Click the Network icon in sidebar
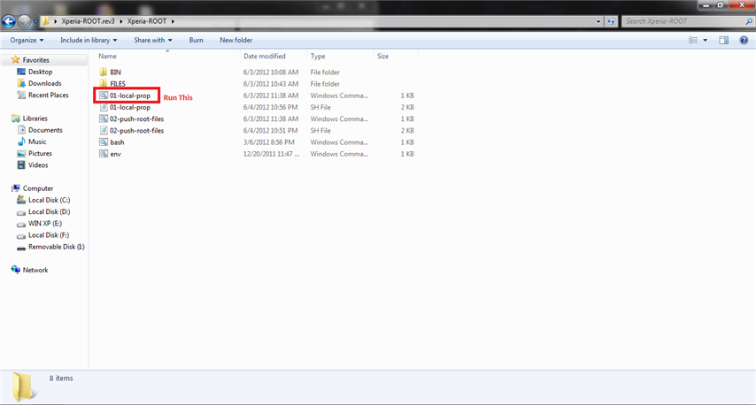 tap(15, 270)
